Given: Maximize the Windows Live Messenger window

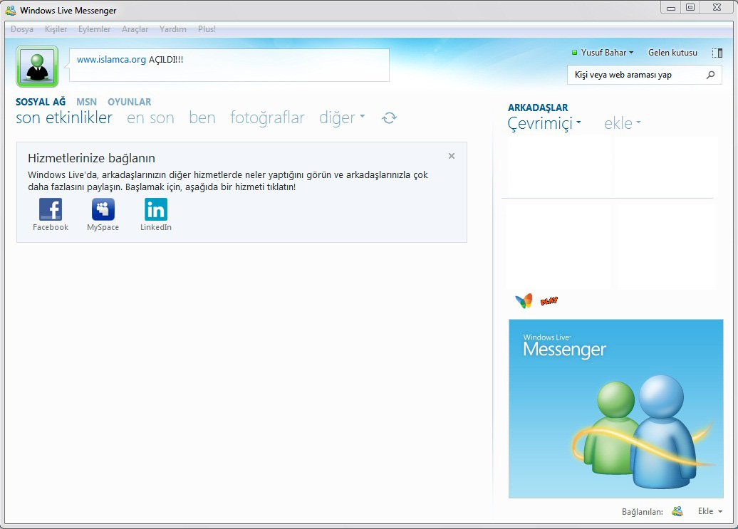Looking at the screenshot, I should pyautogui.click(x=690, y=8).
